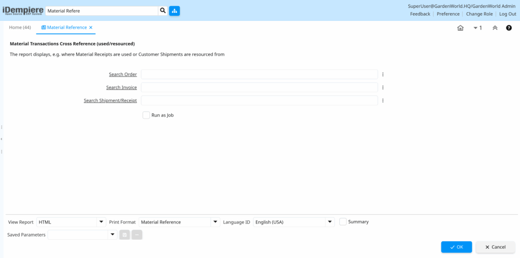Image resolution: width=520 pixels, height=258 pixels.
Task: Enable the Run as Job checkbox
Action: pyautogui.click(x=146, y=115)
